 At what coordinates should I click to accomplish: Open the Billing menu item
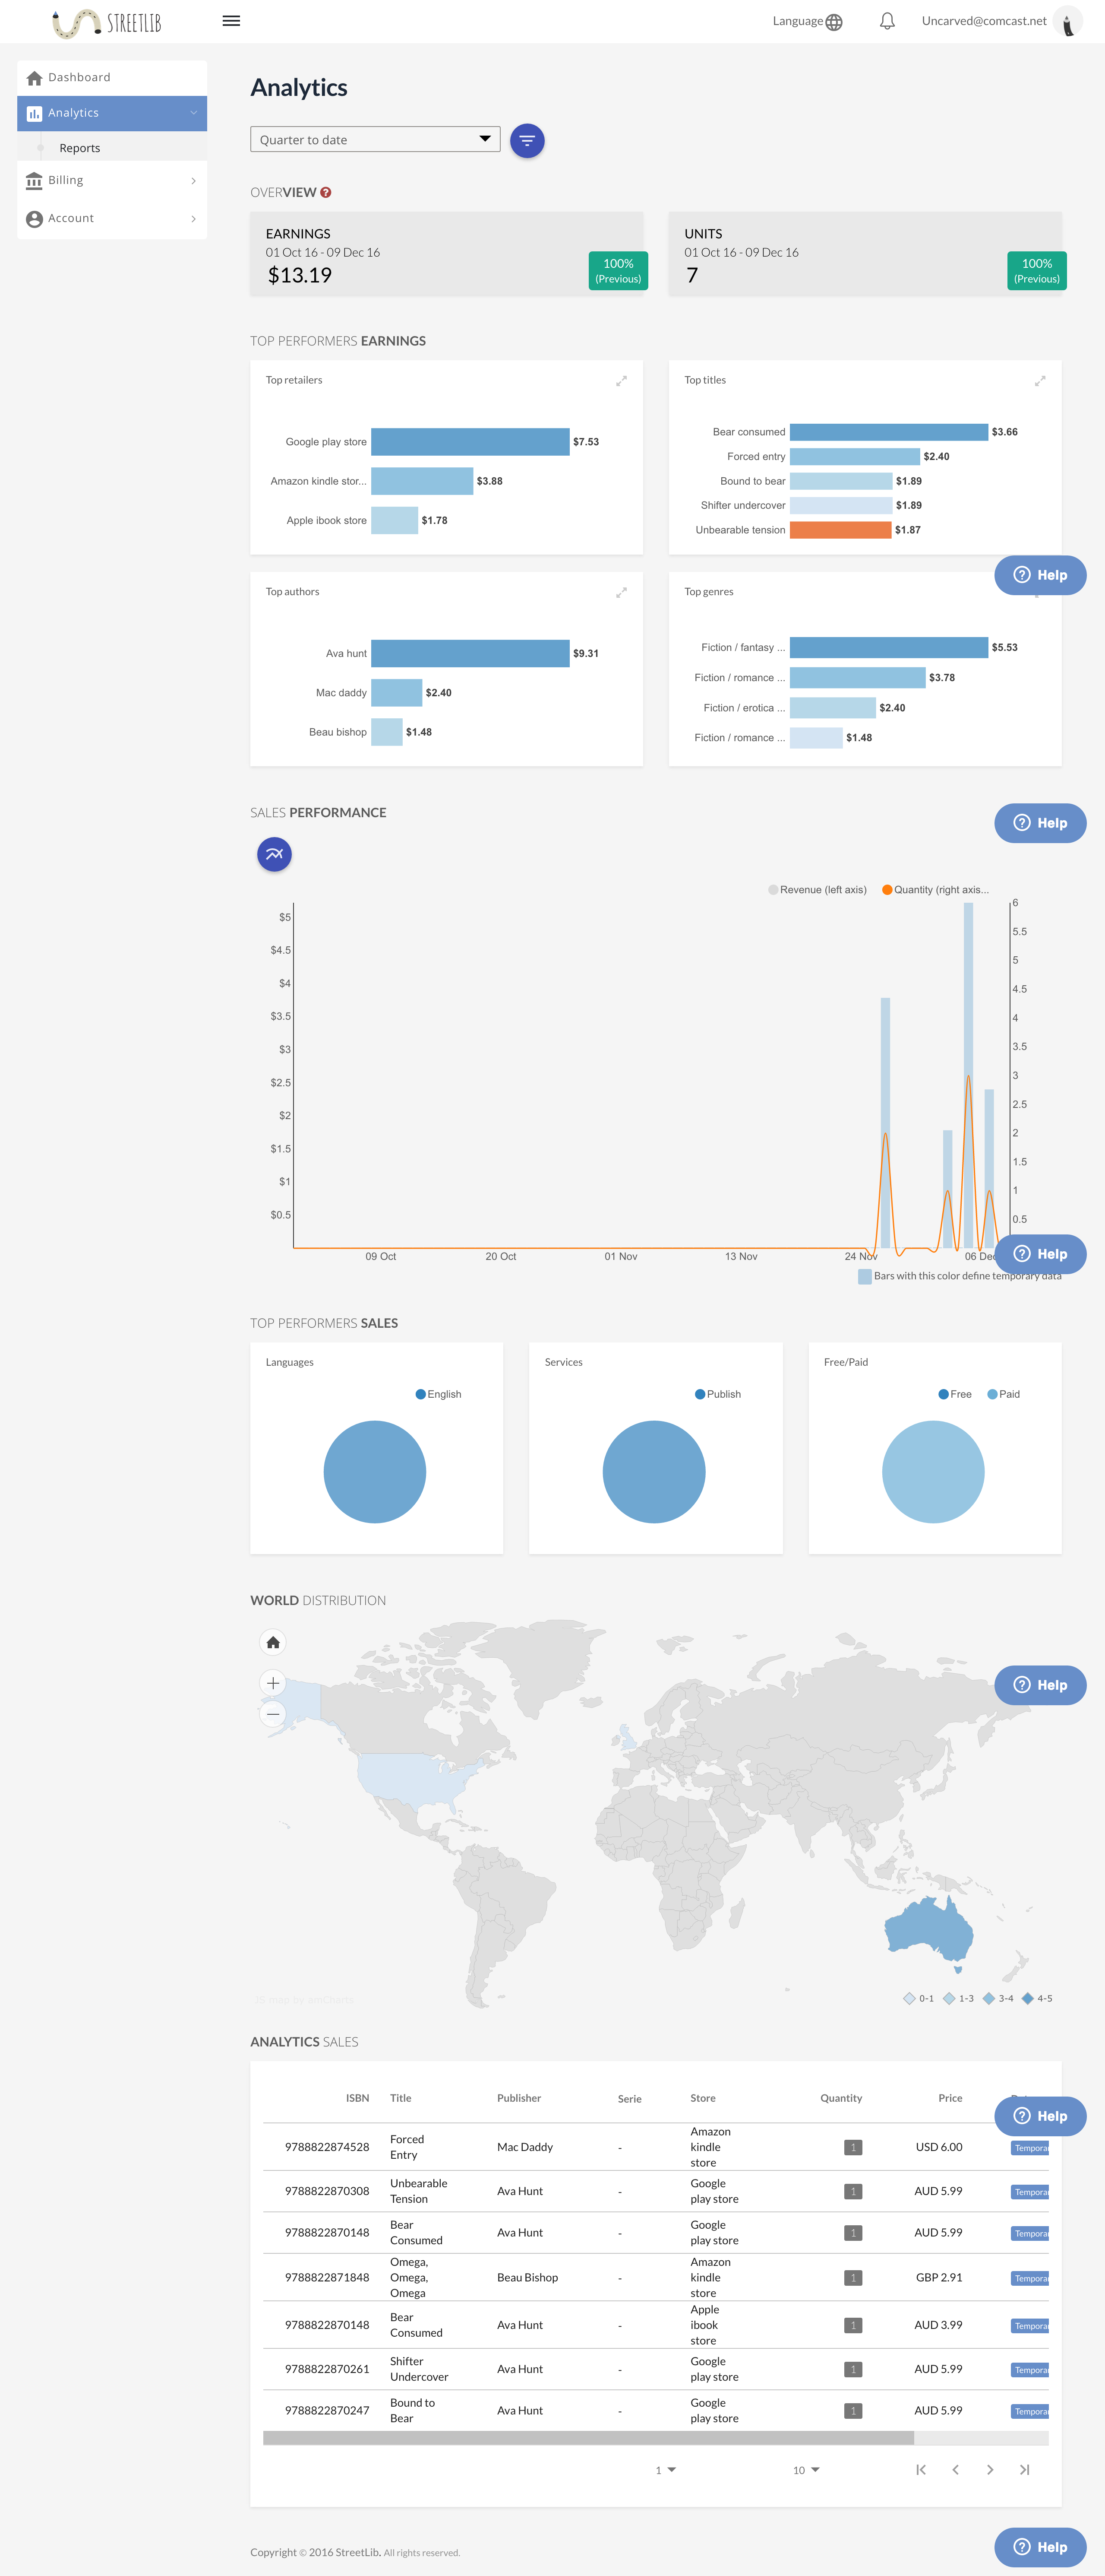coord(112,181)
